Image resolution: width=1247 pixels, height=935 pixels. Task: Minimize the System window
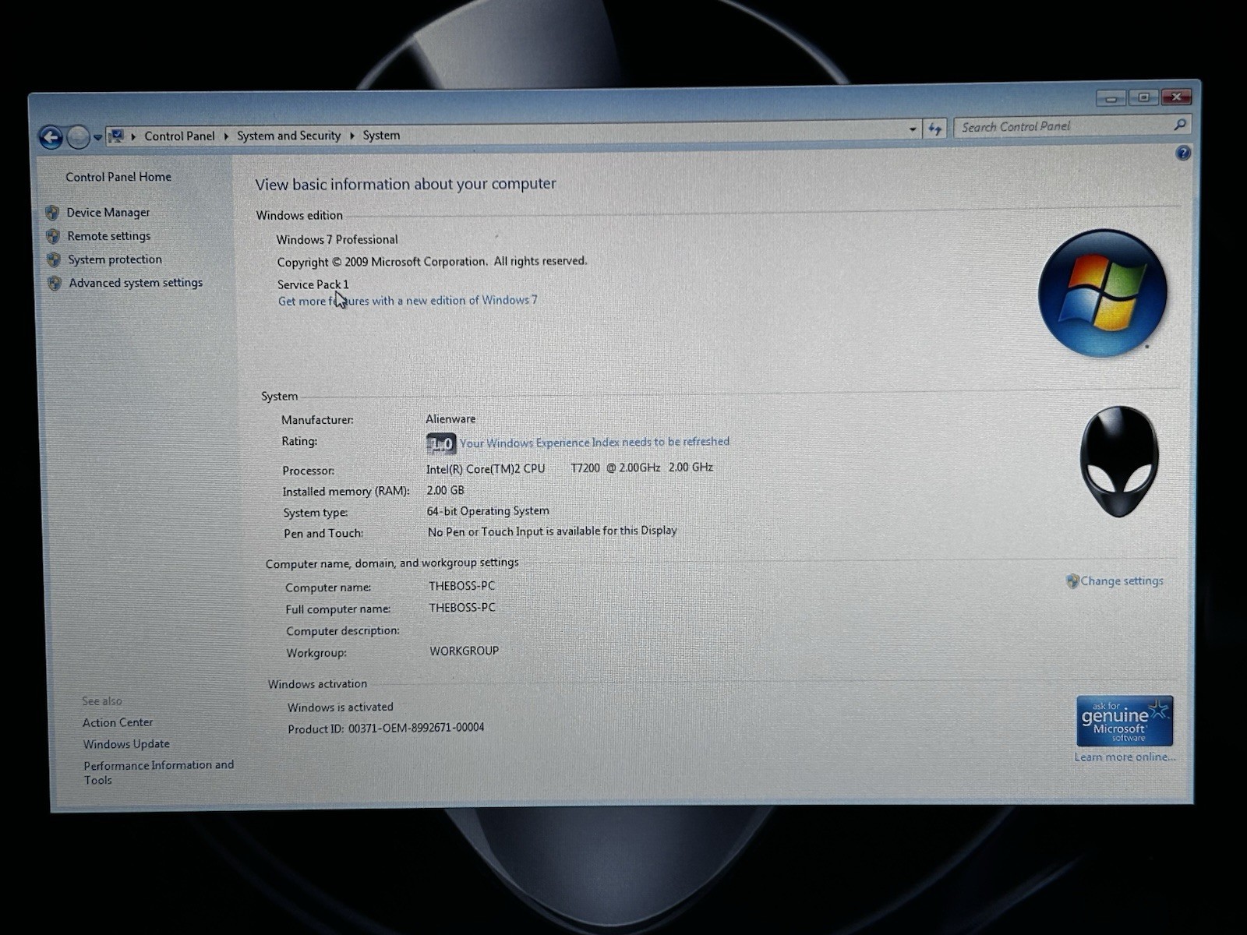point(1111,98)
